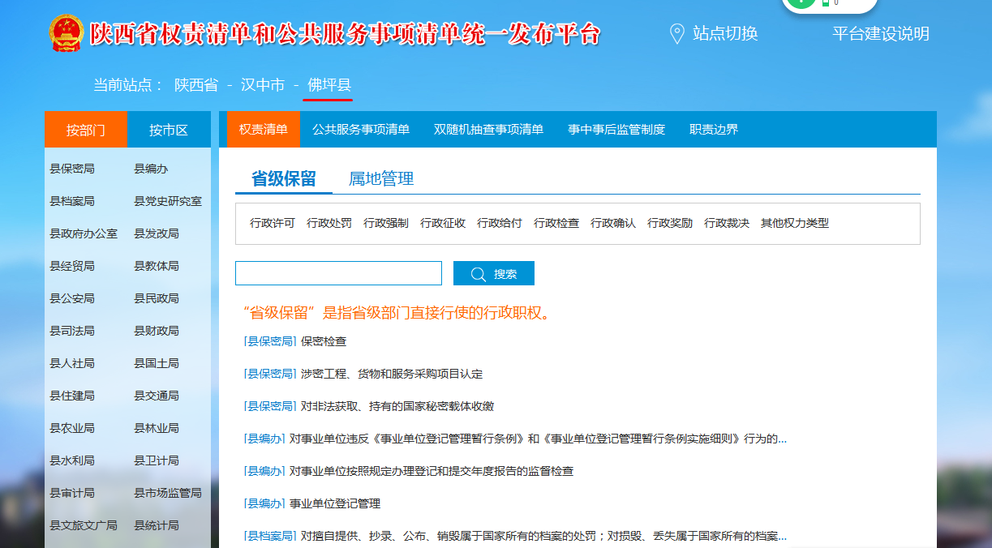Open the 公共服务事项清单 menu tab

(x=360, y=130)
